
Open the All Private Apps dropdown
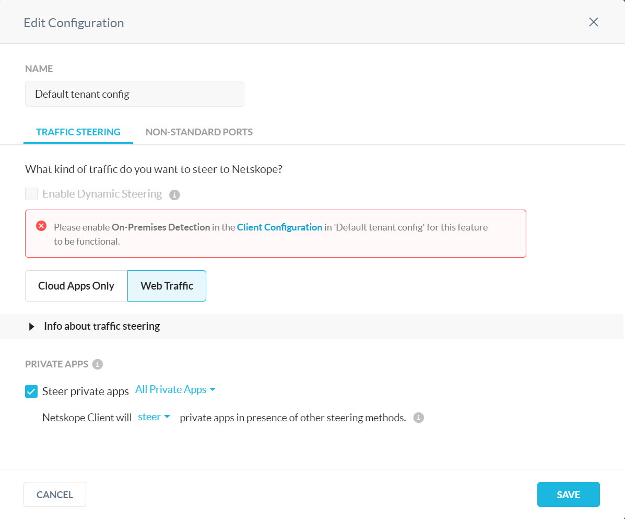pyautogui.click(x=175, y=389)
